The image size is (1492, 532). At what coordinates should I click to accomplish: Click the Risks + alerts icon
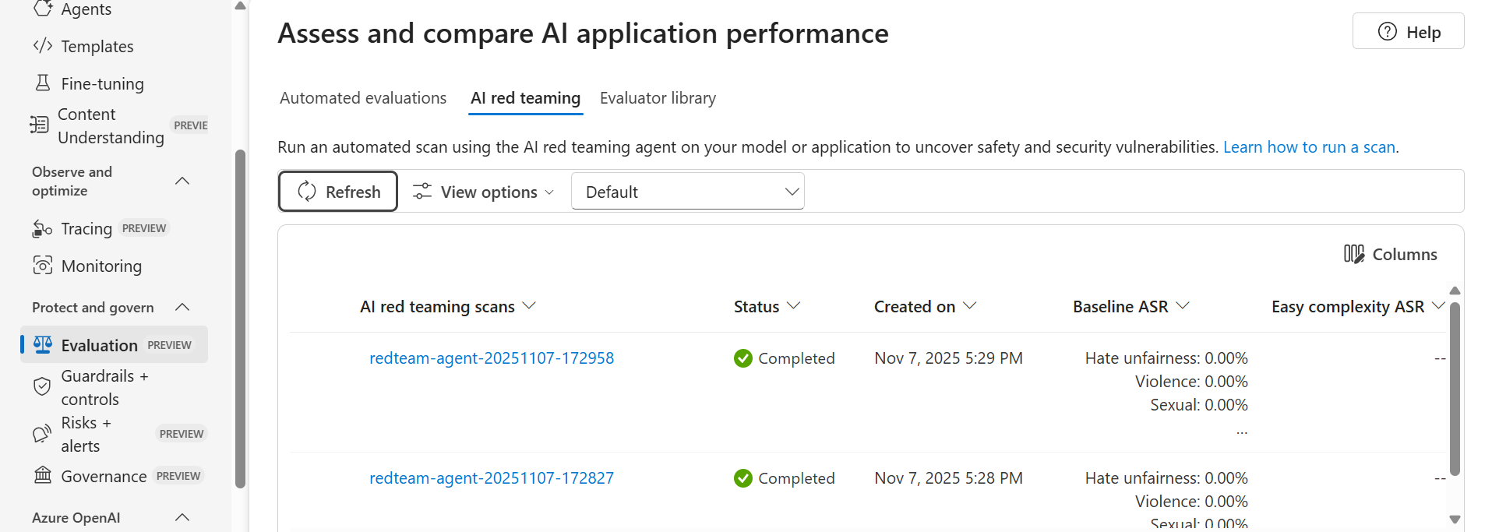click(x=42, y=434)
